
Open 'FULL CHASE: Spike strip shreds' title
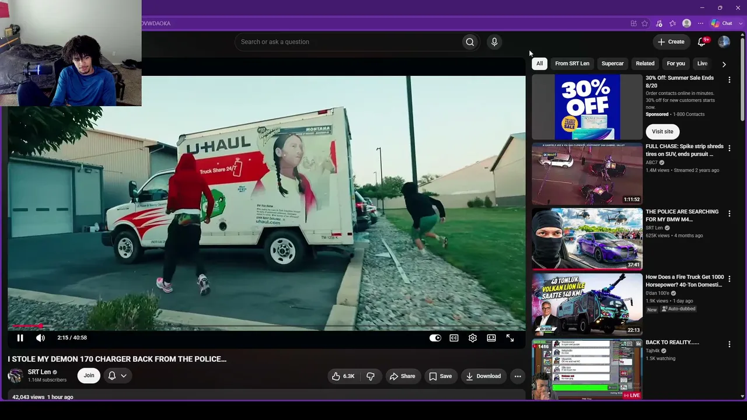(x=685, y=150)
